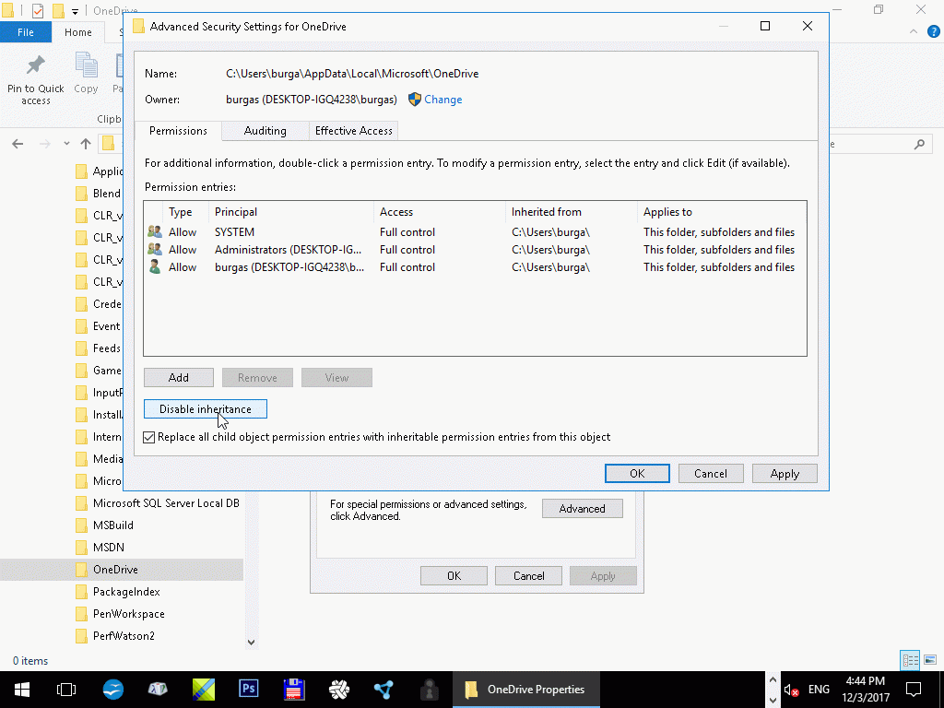Click the muted volume tray icon
The width and height of the screenshot is (944, 708).
pos(791,690)
